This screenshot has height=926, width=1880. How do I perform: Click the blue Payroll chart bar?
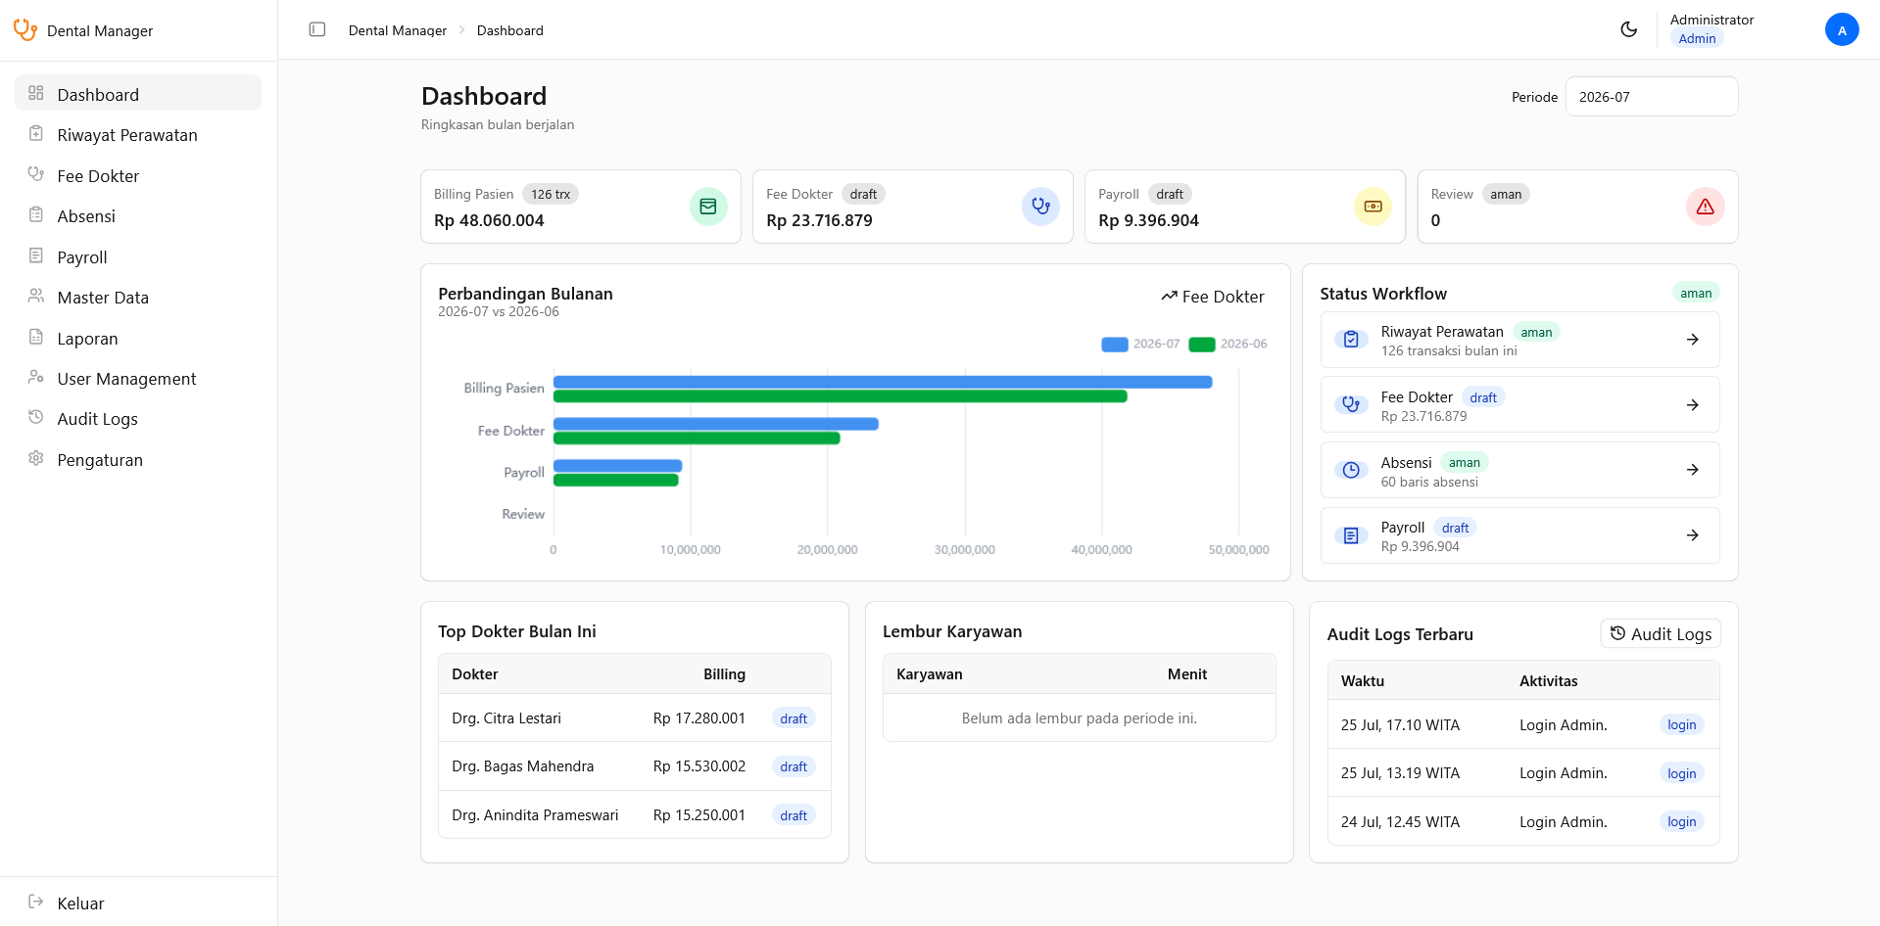coord(617,465)
